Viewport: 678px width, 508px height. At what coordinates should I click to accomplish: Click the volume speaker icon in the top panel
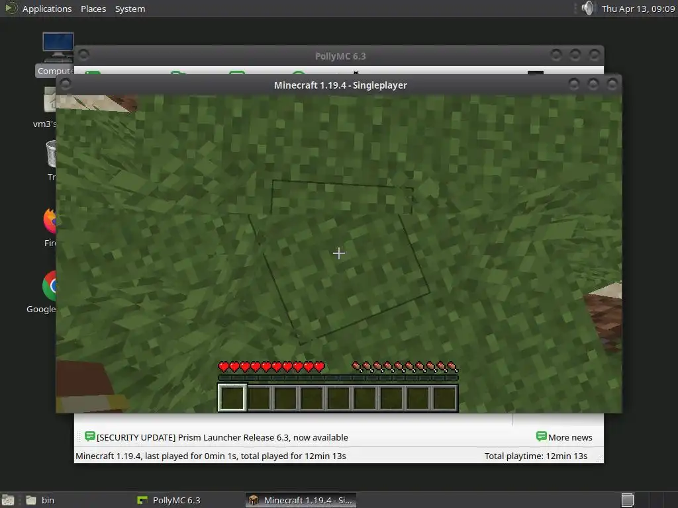pos(588,8)
